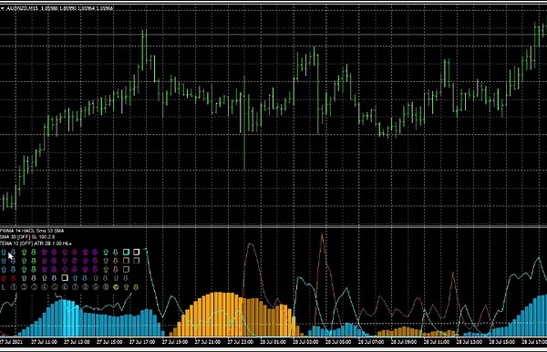Screen dimensions: 547x352
Task: Select the circled number 8 button
Action: 85,287
